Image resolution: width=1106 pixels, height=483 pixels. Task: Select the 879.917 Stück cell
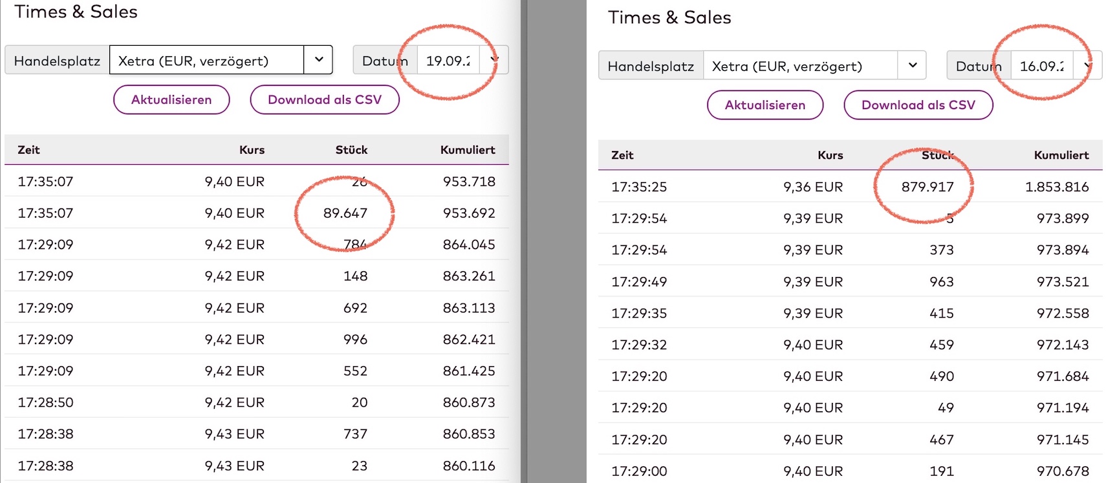927,187
